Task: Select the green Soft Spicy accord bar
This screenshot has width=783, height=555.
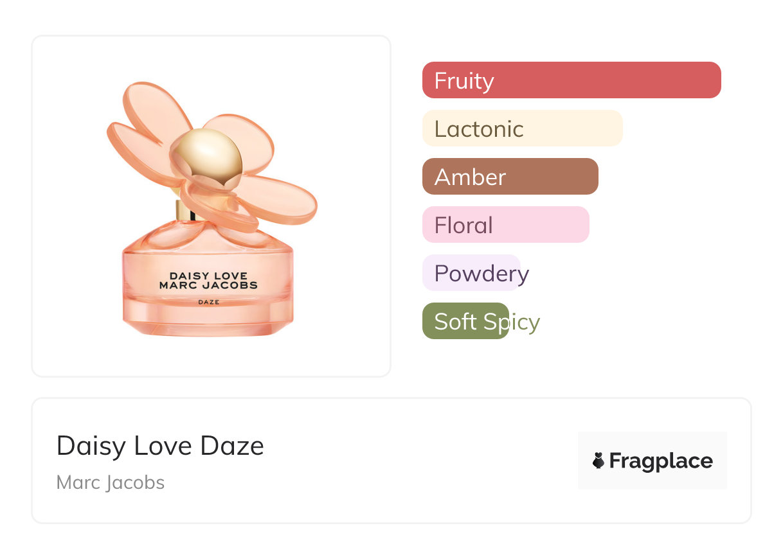Action: click(x=465, y=321)
